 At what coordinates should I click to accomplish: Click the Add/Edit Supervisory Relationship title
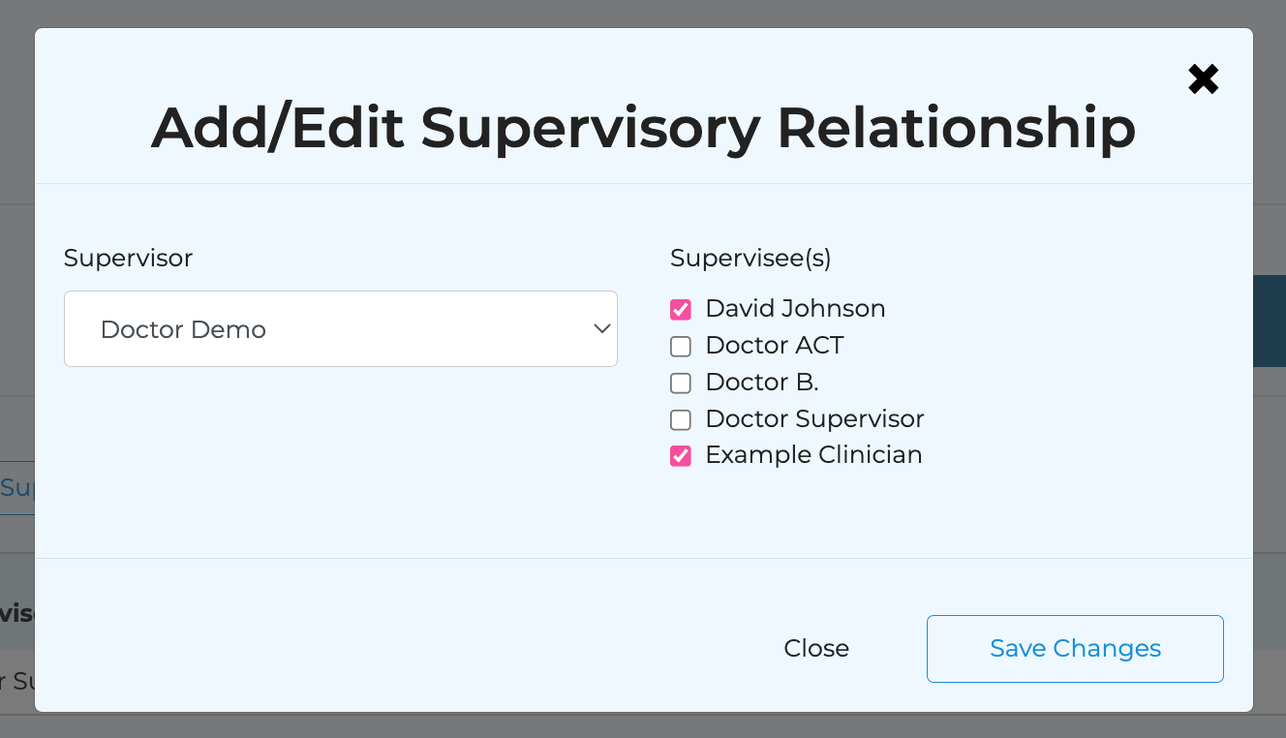(x=643, y=128)
